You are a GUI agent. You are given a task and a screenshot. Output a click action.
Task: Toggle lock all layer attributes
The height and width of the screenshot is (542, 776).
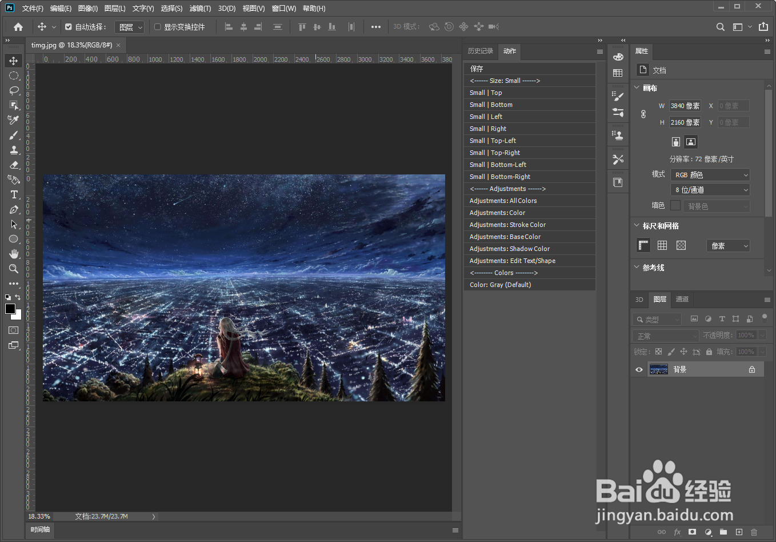tap(709, 352)
